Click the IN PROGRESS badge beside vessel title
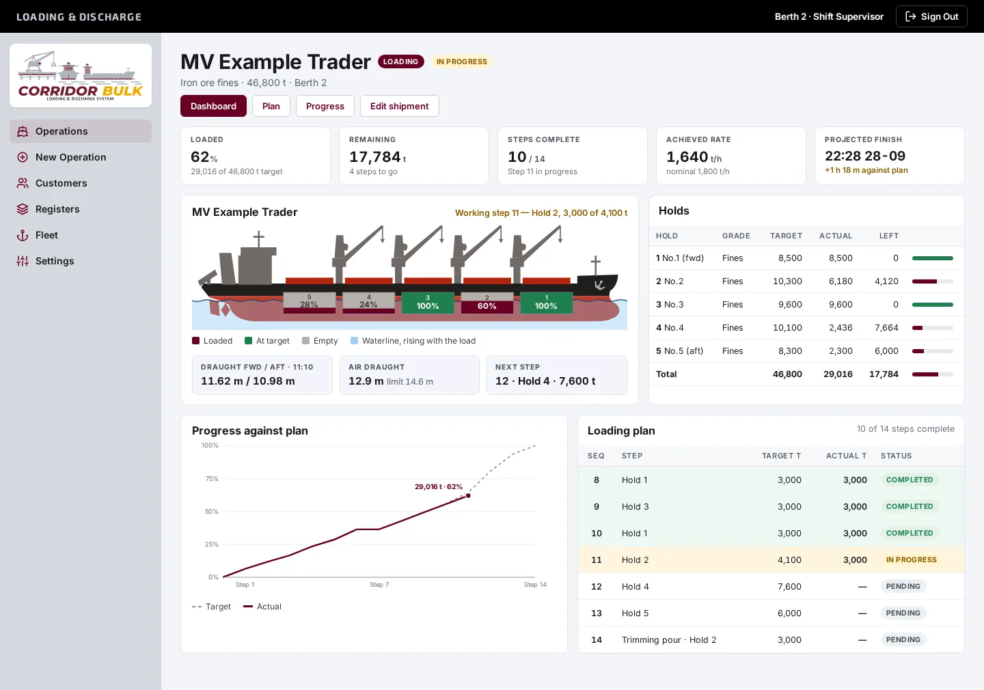 pyautogui.click(x=462, y=61)
